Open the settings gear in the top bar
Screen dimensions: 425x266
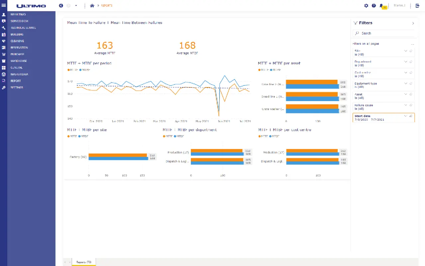(366, 6)
